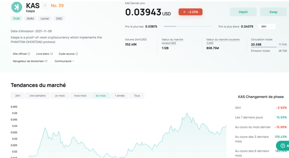Select the six mois chart tab
Screen dimensions: 289x158
click(x=101, y=96)
